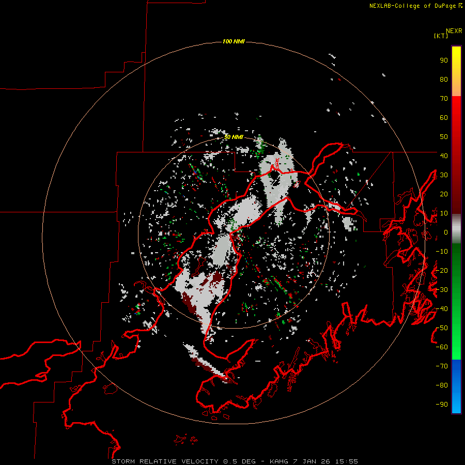Click the -40 value on the velocity scale
465x465 pixels.
tap(442, 309)
